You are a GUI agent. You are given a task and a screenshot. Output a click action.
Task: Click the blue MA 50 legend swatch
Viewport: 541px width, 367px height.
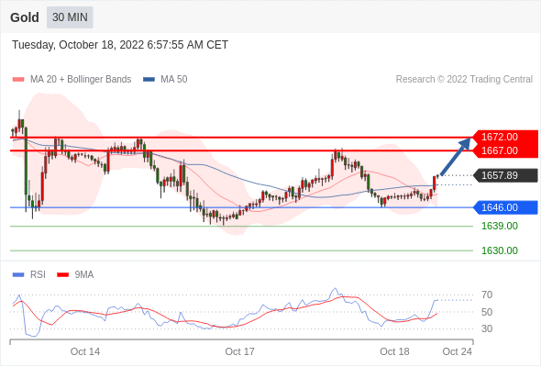click(149, 80)
